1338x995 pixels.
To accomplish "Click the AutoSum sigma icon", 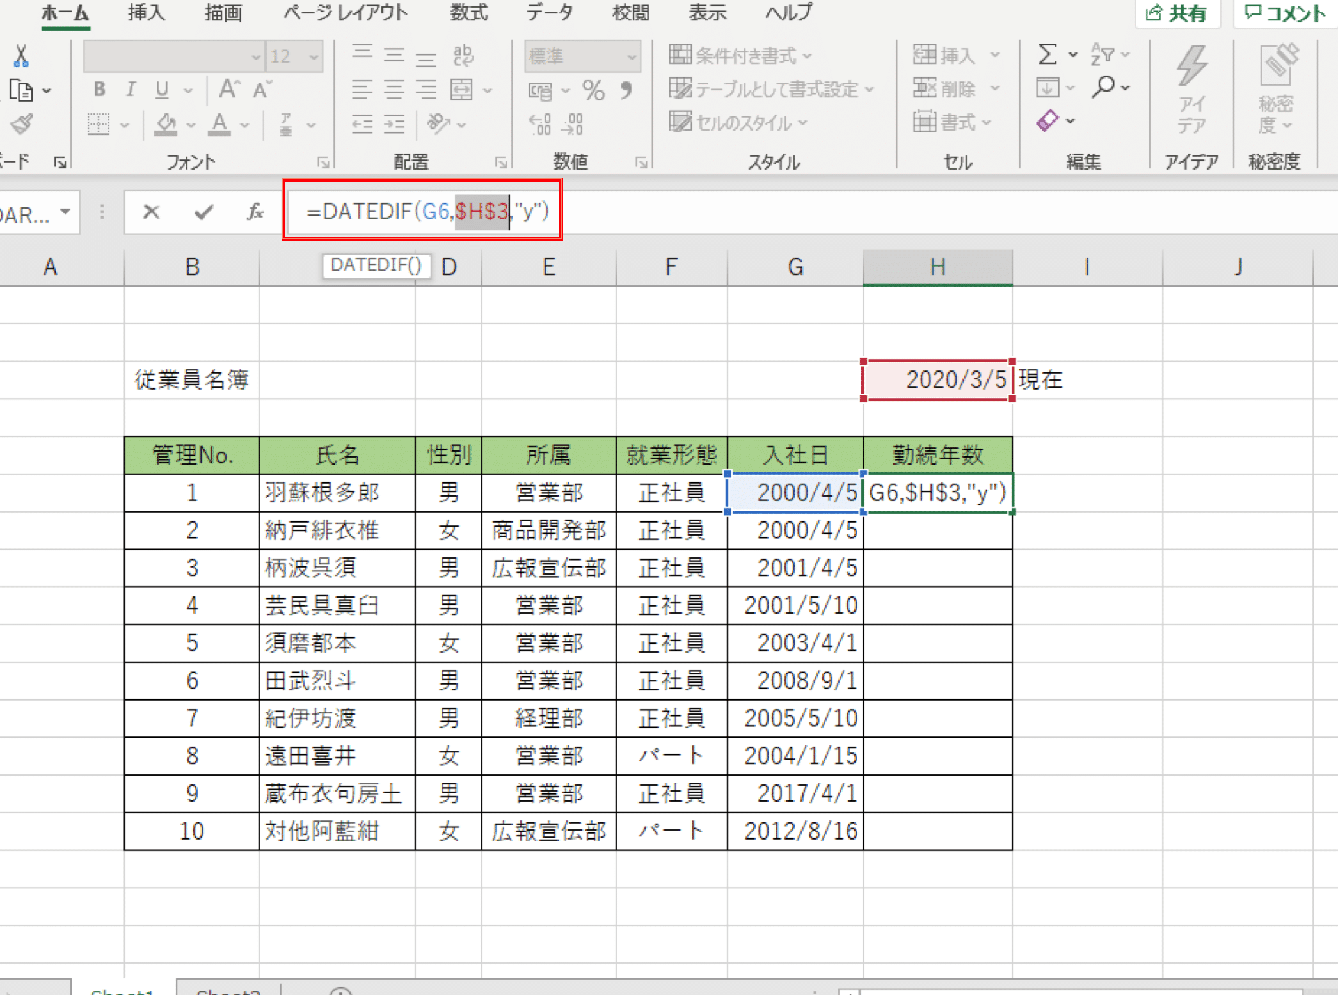I will point(1047,55).
